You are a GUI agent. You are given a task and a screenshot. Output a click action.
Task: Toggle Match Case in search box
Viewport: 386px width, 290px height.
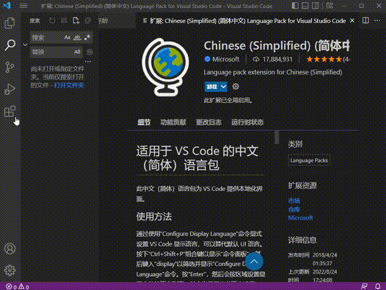(67, 37)
